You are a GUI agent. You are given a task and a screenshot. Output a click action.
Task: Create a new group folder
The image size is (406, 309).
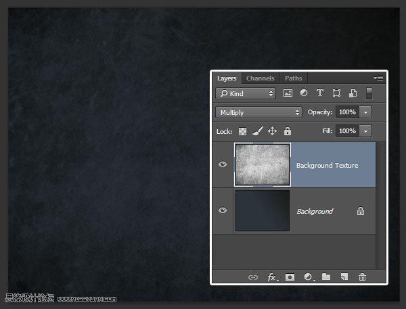(x=326, y=277)
